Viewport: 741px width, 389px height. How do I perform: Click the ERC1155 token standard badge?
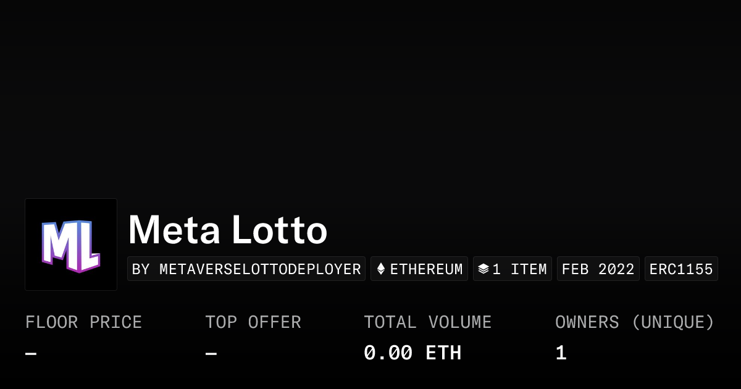pos(681,269)
